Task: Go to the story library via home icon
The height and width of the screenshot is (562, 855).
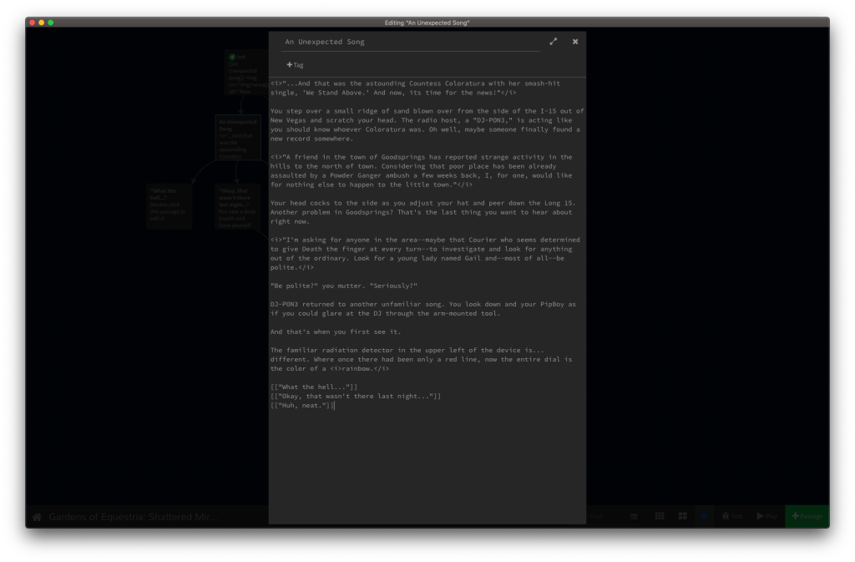Action: [37, 517]
